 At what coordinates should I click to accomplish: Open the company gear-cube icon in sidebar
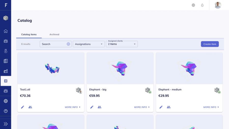(x=6, y=18)
